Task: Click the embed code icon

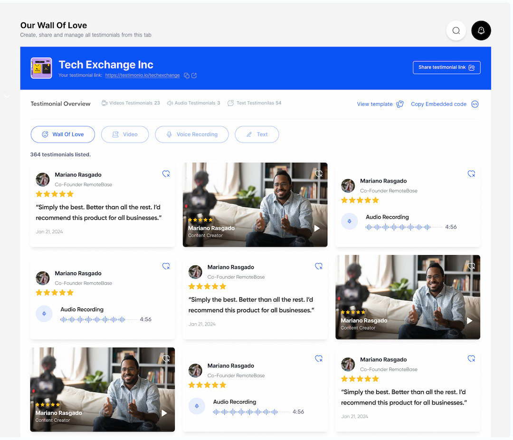Action: click(475, 104)
